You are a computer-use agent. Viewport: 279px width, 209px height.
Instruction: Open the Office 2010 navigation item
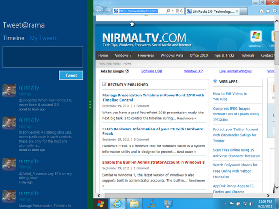tap(198, 55)
